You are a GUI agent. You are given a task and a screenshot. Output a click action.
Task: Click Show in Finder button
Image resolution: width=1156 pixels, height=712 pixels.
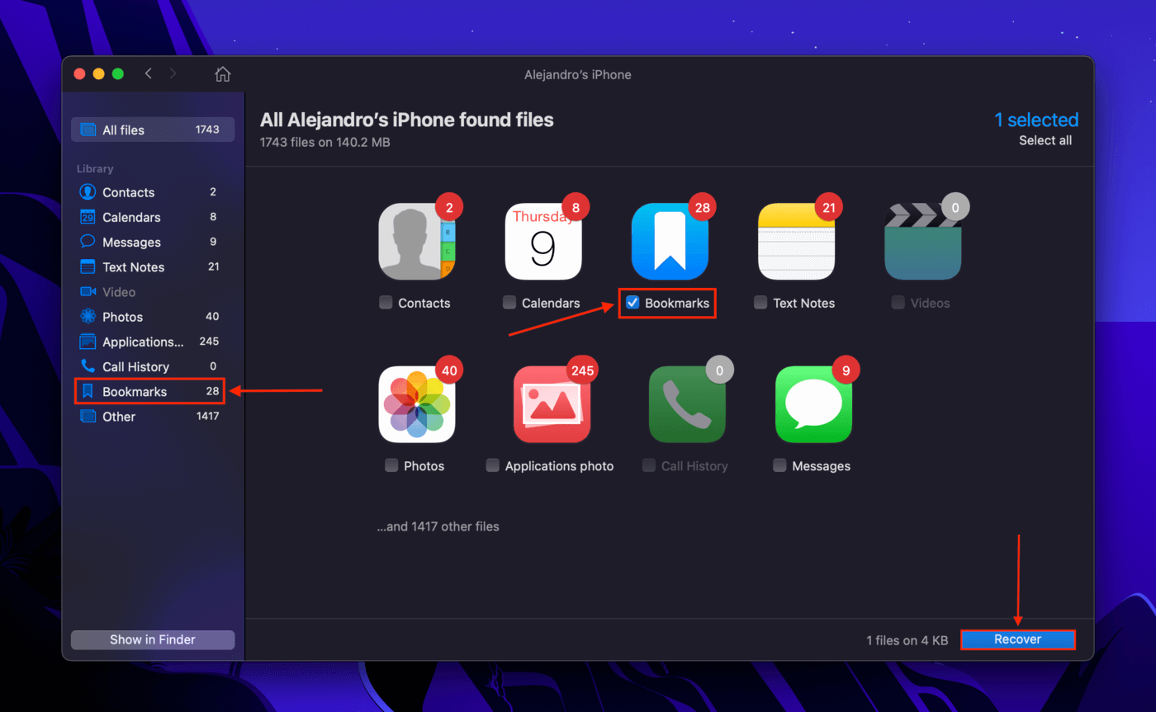click(x=153, y=639)
